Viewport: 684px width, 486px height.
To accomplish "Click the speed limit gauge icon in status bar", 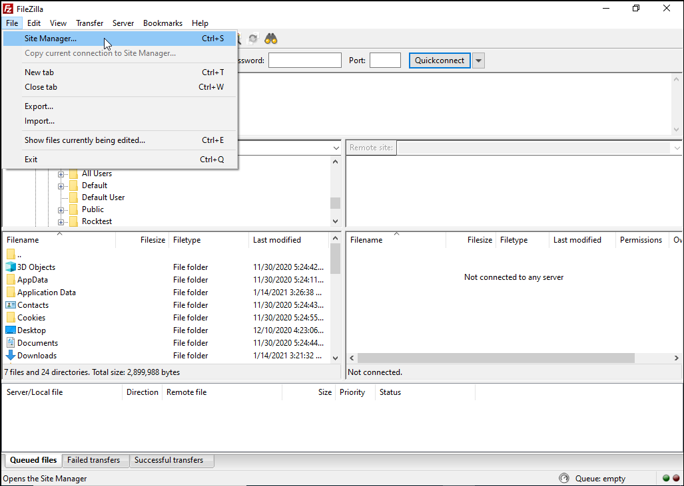I will [x=563, y=478].
